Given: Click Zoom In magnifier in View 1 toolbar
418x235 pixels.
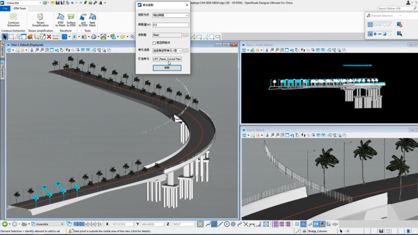Looking at the screenshot, I should [x=37, y=50].
